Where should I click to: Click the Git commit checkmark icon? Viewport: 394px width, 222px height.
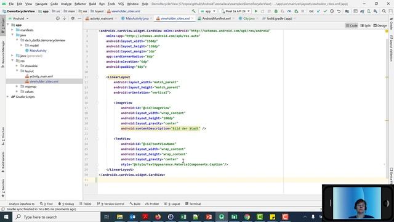(325, 11)
